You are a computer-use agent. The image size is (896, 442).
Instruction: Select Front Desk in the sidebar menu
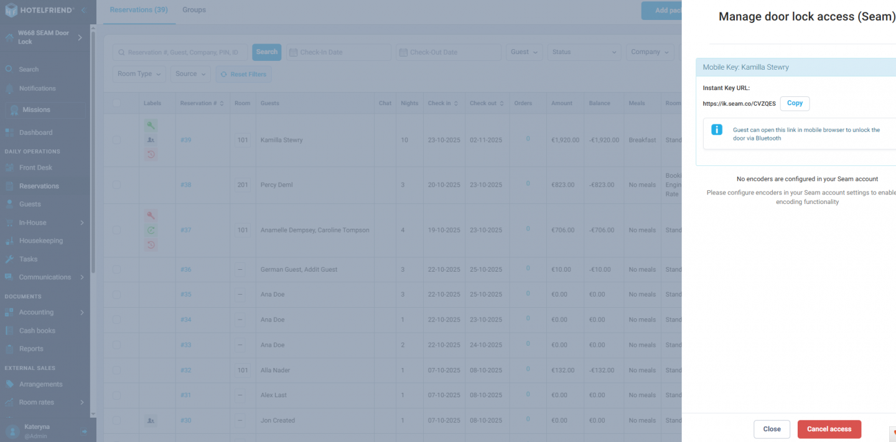(x=35, y=167)
